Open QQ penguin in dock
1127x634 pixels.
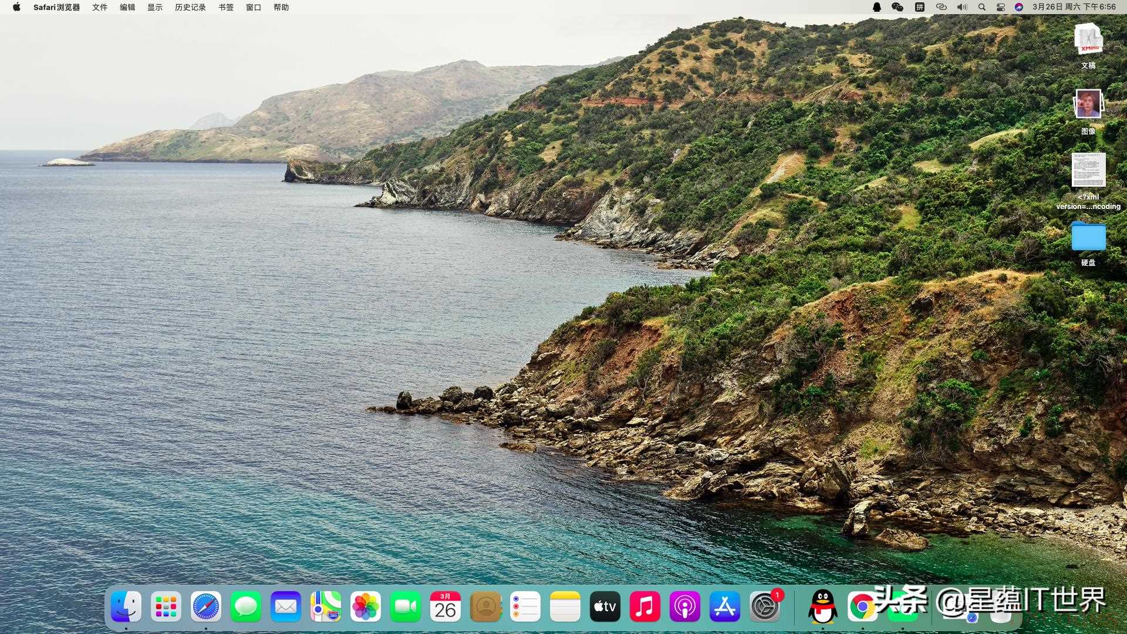pyautogui.click(x=822, y=606)
